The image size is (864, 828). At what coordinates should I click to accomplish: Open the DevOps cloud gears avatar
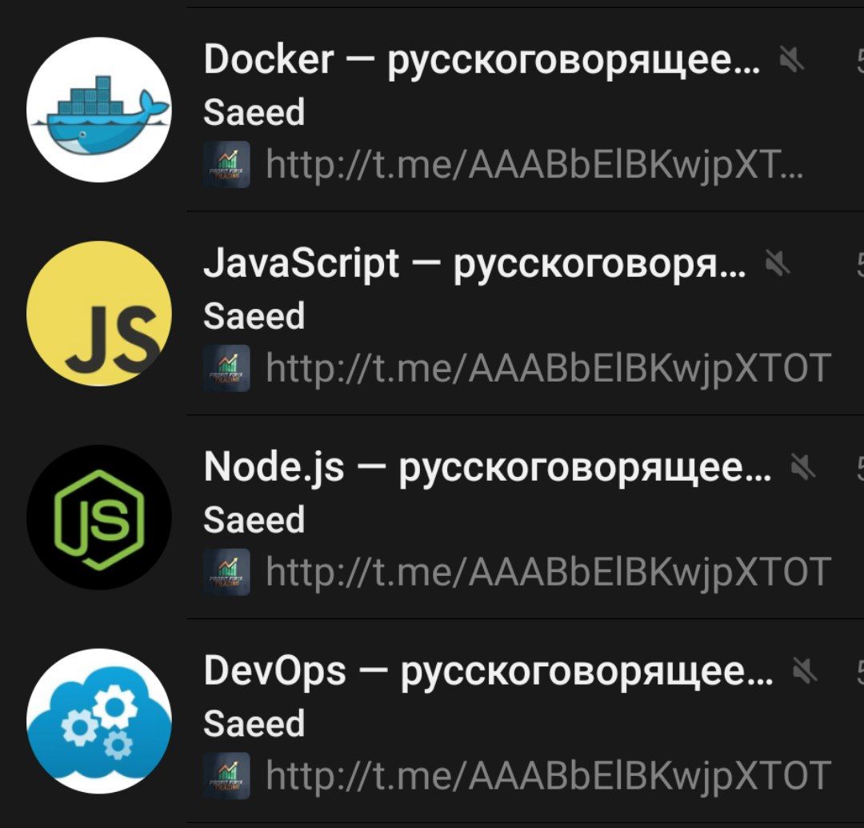[x=98, y=721]
